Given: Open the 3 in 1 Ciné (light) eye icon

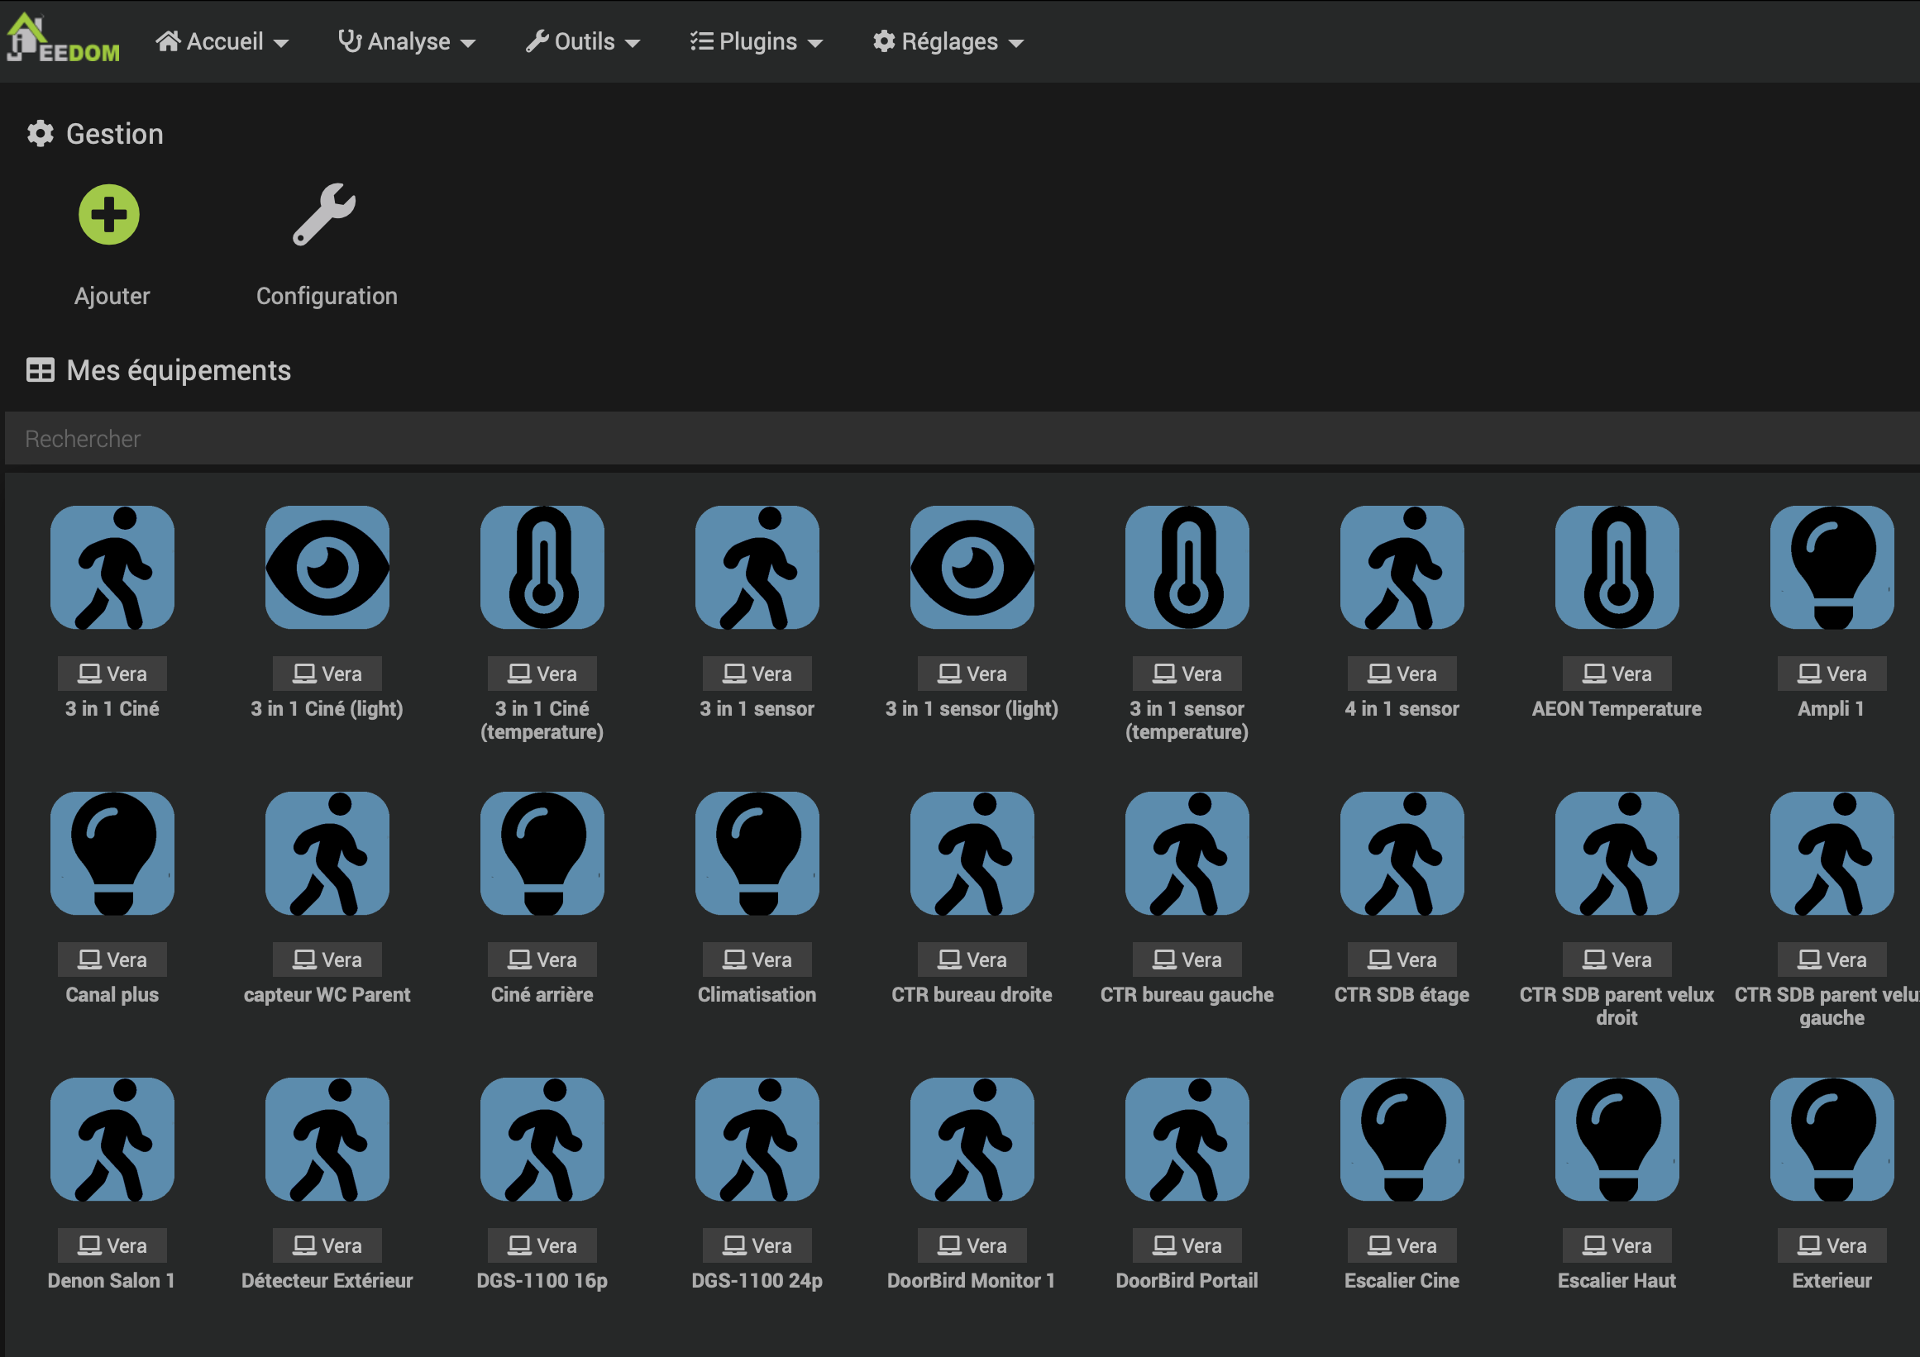Looking at the screenshot, I should point(327,568).
